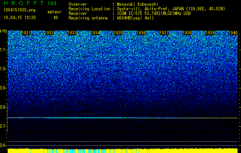Click the 1.1 frequency axis label

tap(3, 50)
